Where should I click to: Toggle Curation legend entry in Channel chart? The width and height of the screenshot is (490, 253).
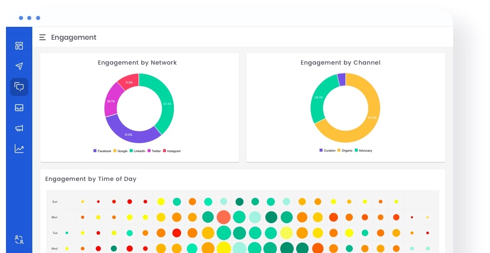pos(327,151)
